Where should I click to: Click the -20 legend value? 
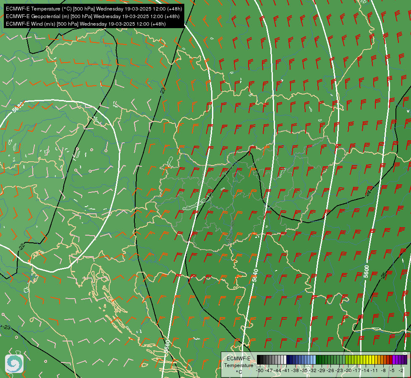348,371
